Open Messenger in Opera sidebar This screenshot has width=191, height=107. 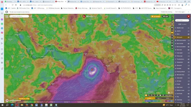2,20
